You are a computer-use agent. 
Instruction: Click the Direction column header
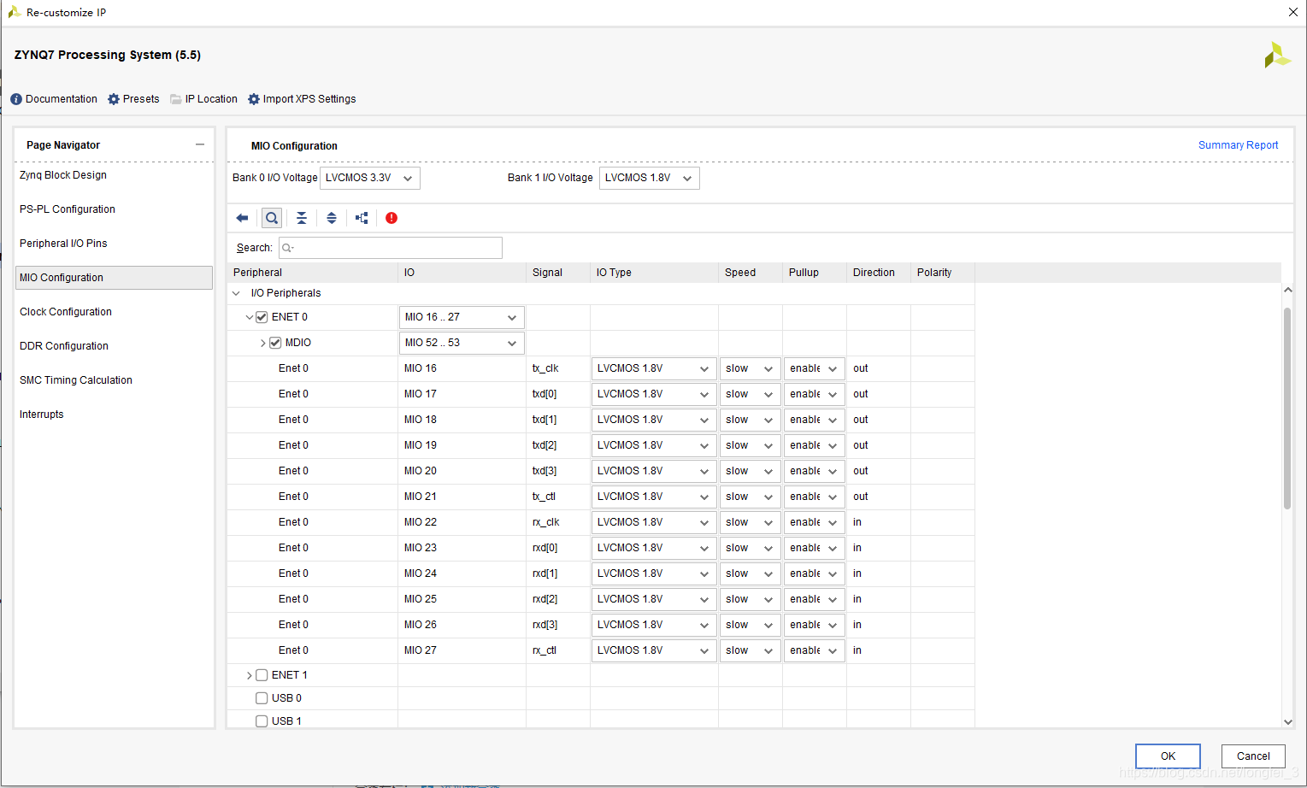pyautogui.click(x=879, y=273)
